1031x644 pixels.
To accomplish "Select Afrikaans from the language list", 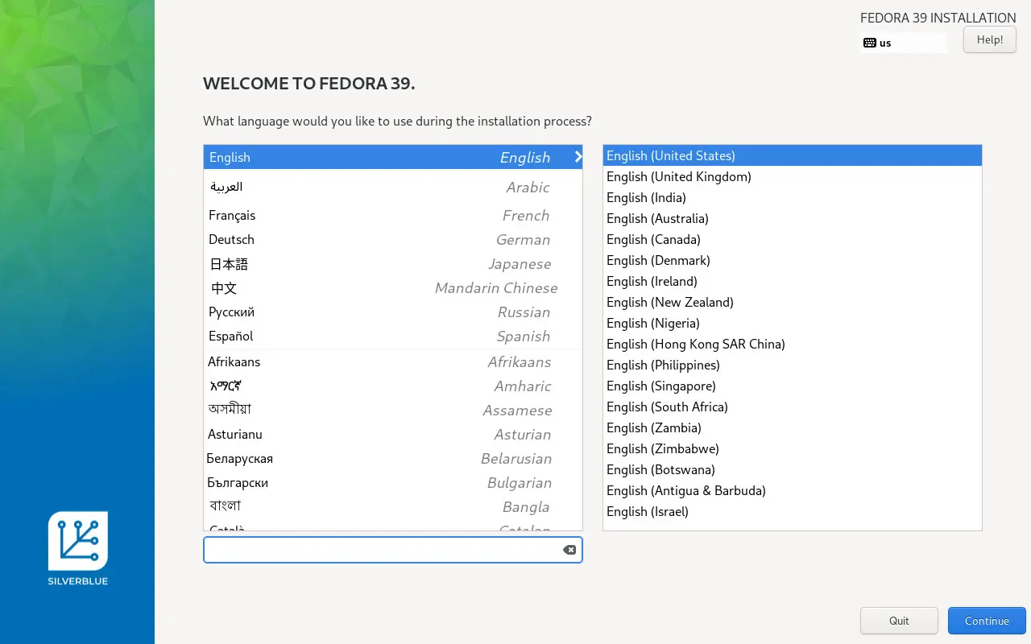I will 392,361.
